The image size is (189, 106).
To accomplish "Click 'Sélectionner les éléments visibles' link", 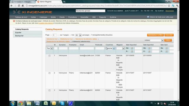I will 86,39.
